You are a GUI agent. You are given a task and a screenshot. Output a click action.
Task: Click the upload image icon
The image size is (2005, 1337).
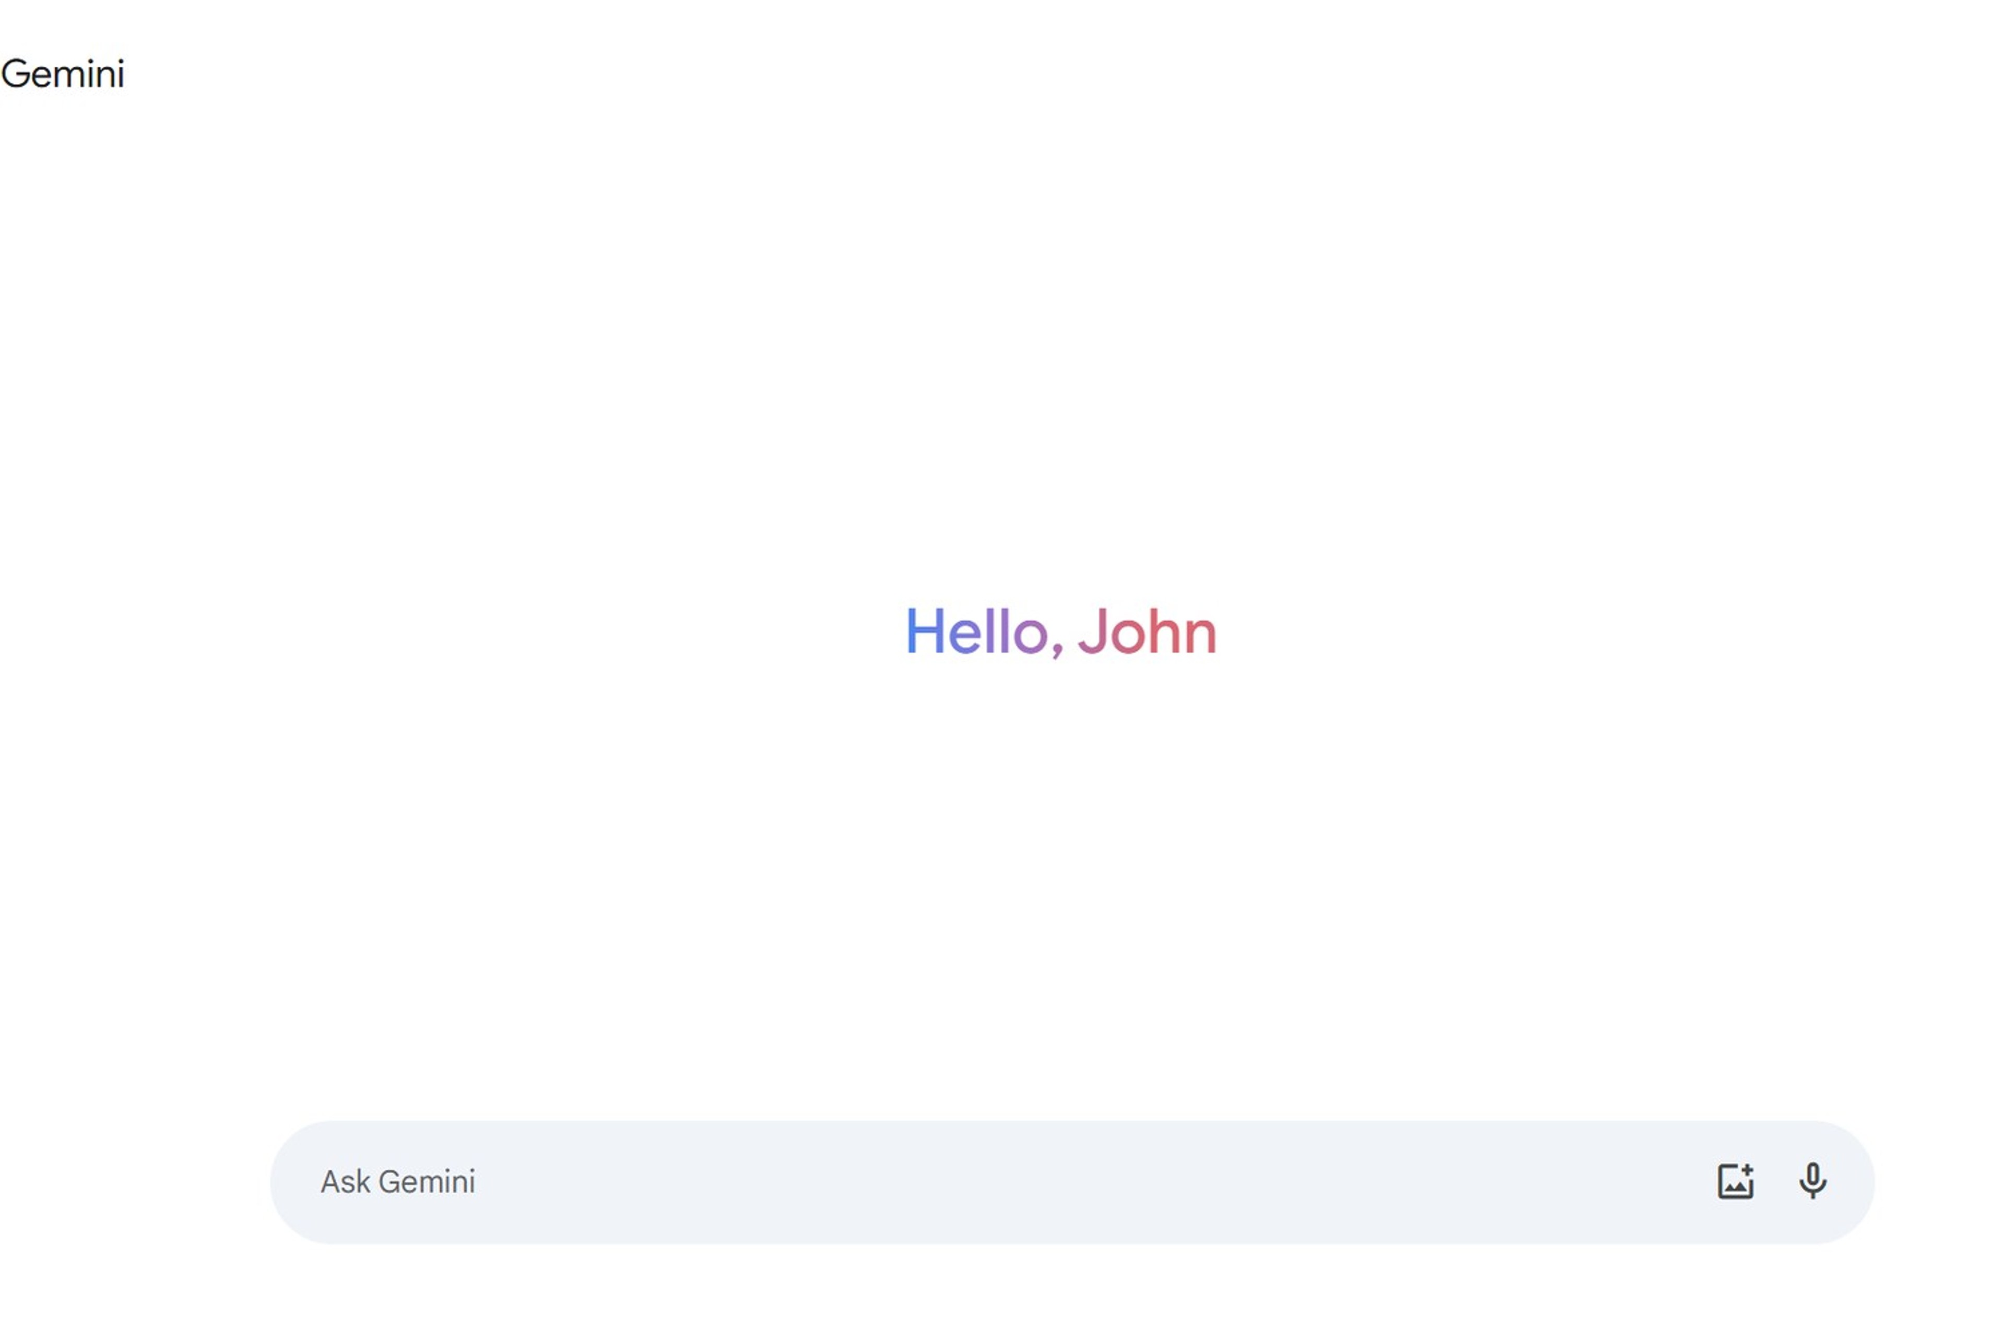(1735, 1181)
